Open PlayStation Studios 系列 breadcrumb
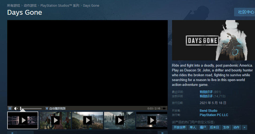Viewport: 255px width, 134px height. tap(60, 6)
